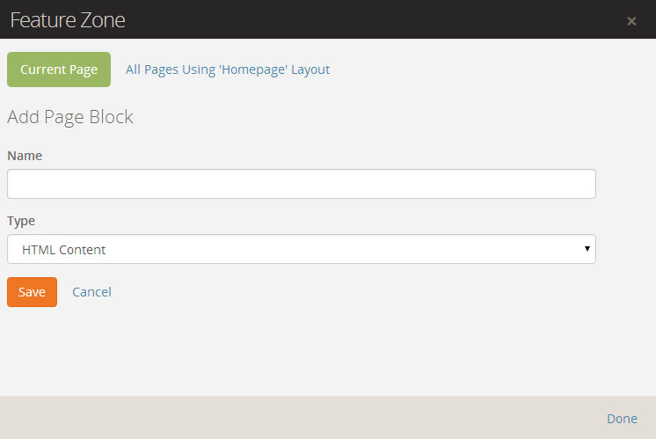Save the new page block

[32, 292]
